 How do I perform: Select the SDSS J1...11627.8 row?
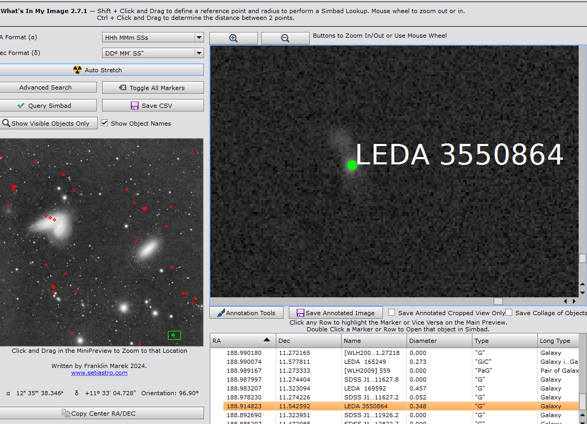[x=401, y=380]
